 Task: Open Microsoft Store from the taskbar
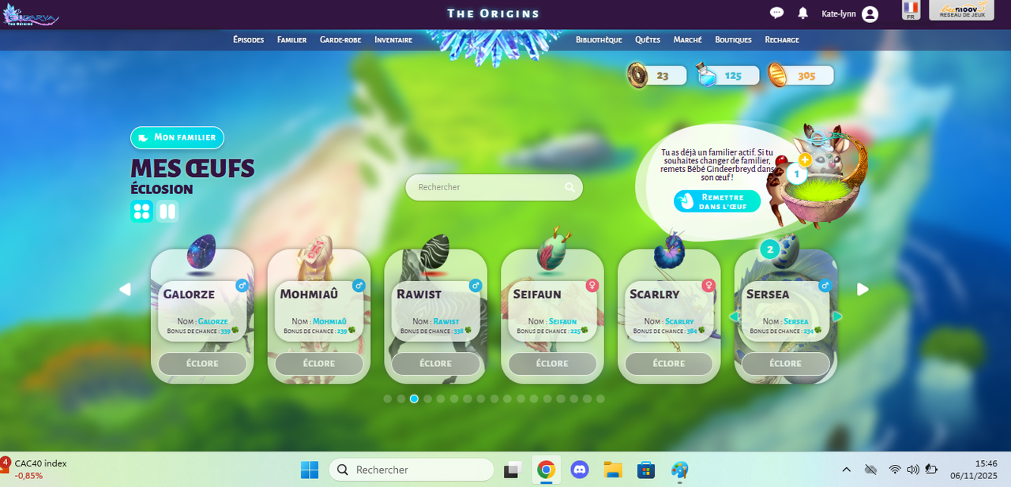(x=646, y=470)
